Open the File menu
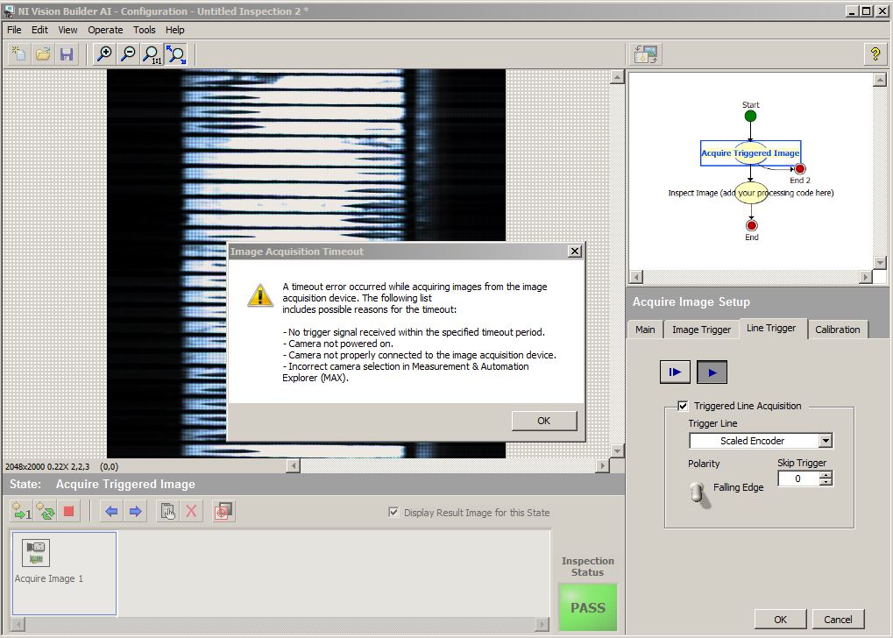The height and width of the screenshot is (638, 893). pyautogui.click(x=14, y=30)
